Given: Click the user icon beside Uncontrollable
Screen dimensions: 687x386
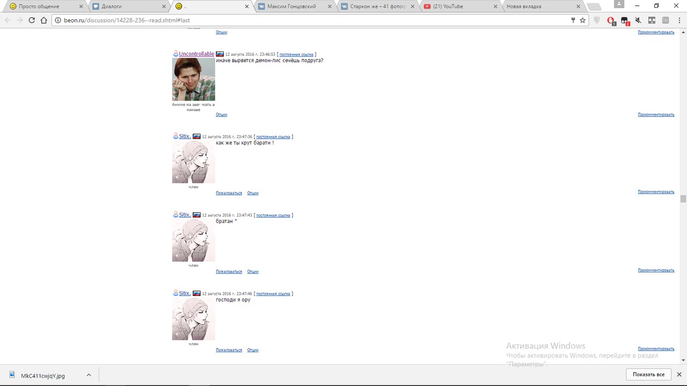Looking at the screenshot, I should click(176, 54).
